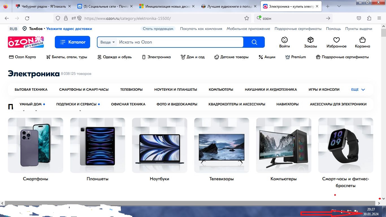This screenshot has height=217, width=386.
Task: Open Электроника in the main navigation bar
Action: 156,57
